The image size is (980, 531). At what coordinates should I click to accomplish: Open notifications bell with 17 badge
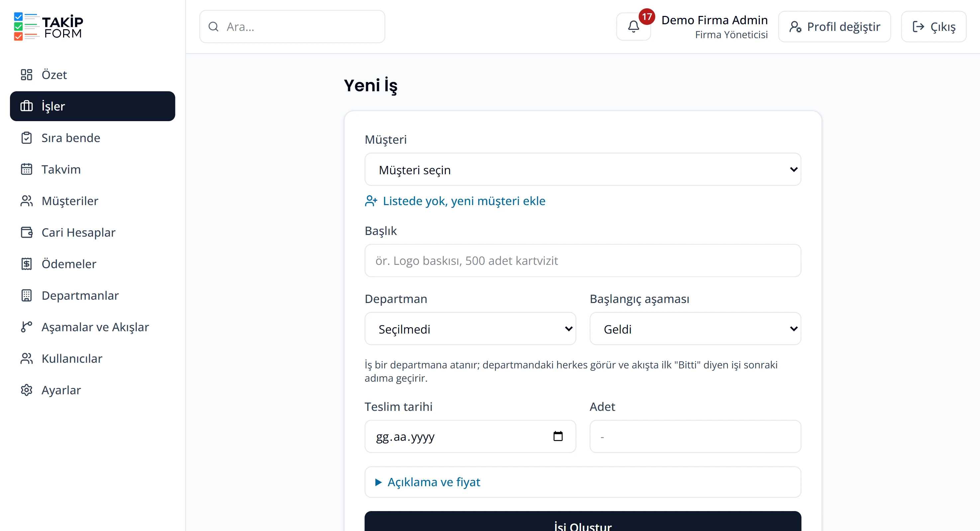[634, 27]
